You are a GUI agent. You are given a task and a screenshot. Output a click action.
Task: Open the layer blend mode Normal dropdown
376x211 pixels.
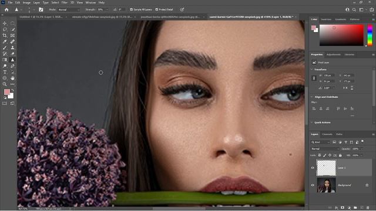(x=325, y=149)
